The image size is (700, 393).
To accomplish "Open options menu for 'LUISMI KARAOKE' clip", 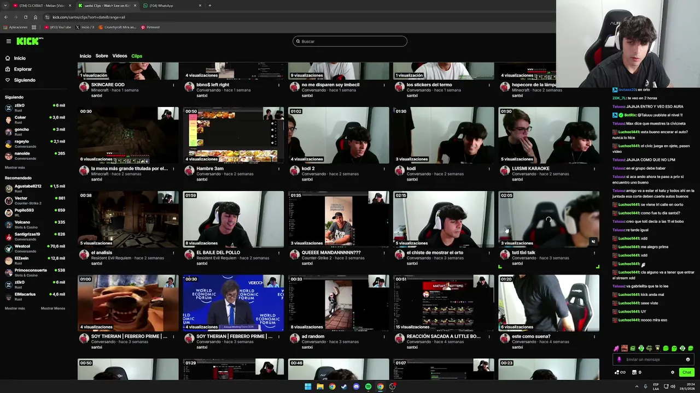I will click(x=594, y=169).
